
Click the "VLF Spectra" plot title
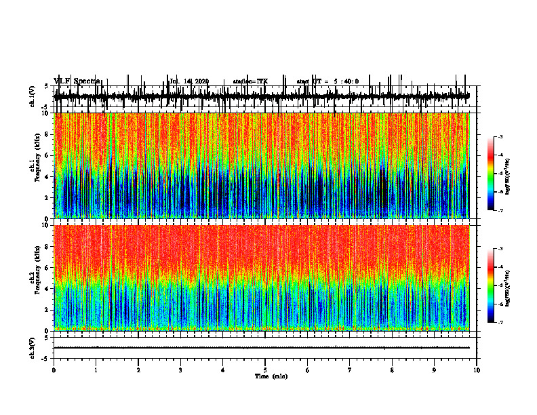(x=77, y=81)
